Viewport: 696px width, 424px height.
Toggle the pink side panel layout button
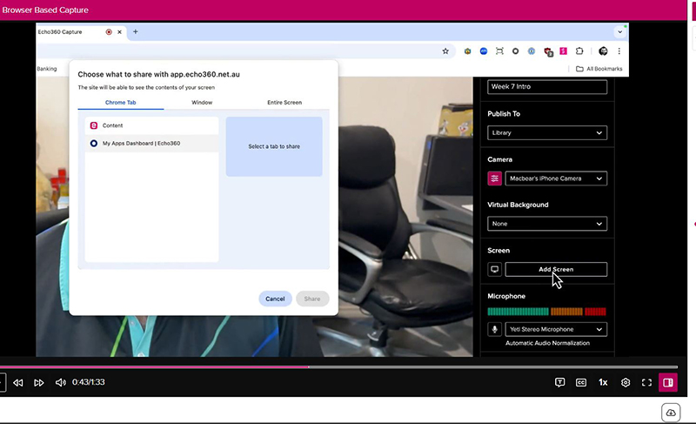coord(668,382)
